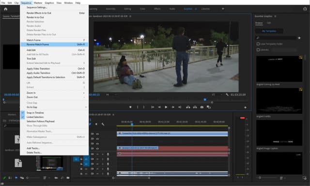
Task: Click the Essential Graphics search field
Action: (x=276, y=38)
